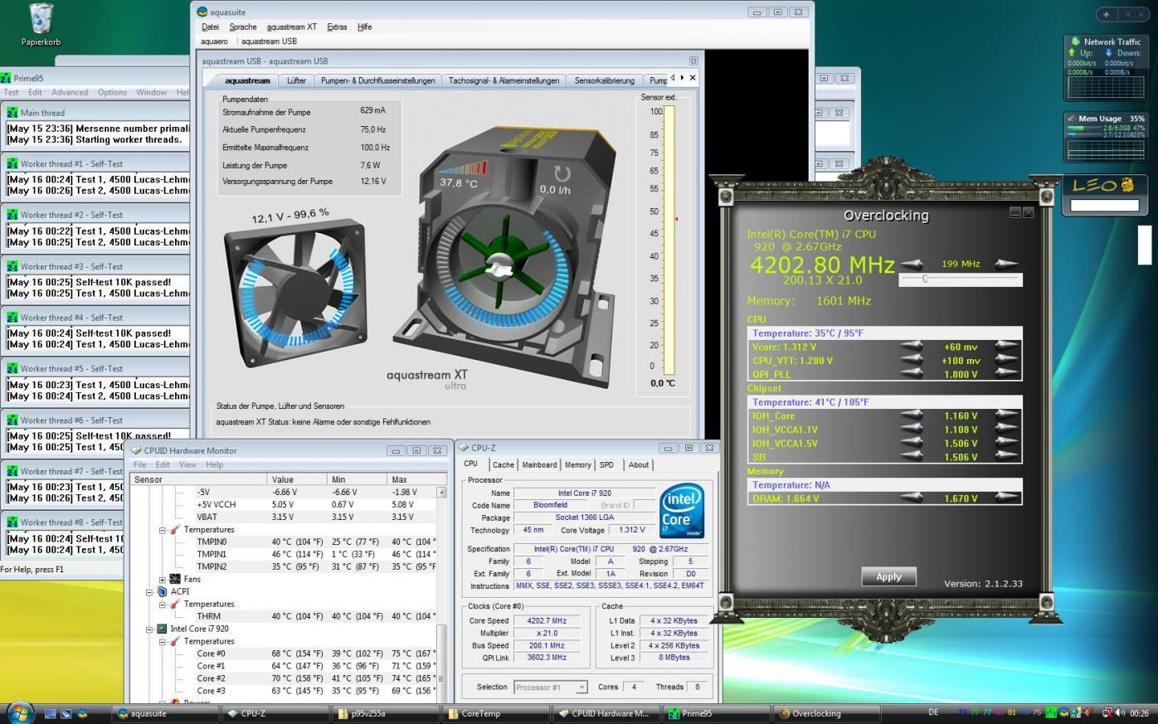Open the About tab in CPU-Z

(x=639, y=464)
